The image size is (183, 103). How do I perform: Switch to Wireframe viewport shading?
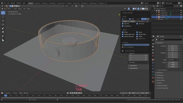coord(141,9)
